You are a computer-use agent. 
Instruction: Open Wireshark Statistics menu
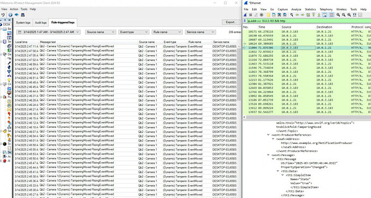pyautogui.click(x=310, y=9)
